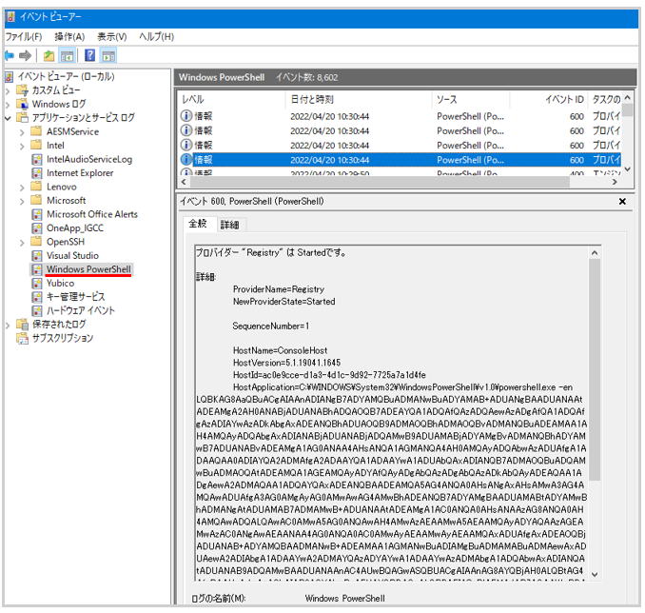
Task: Sort events by ソース column header
Action: (x=471, y=99)
